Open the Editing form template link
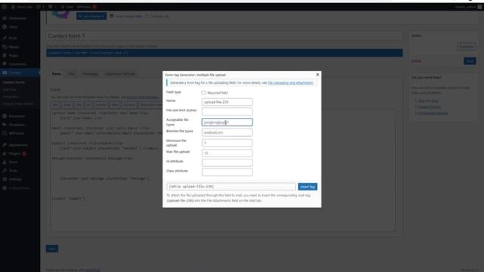This screenshot has width=484, height=272. [x=143, y=97]
